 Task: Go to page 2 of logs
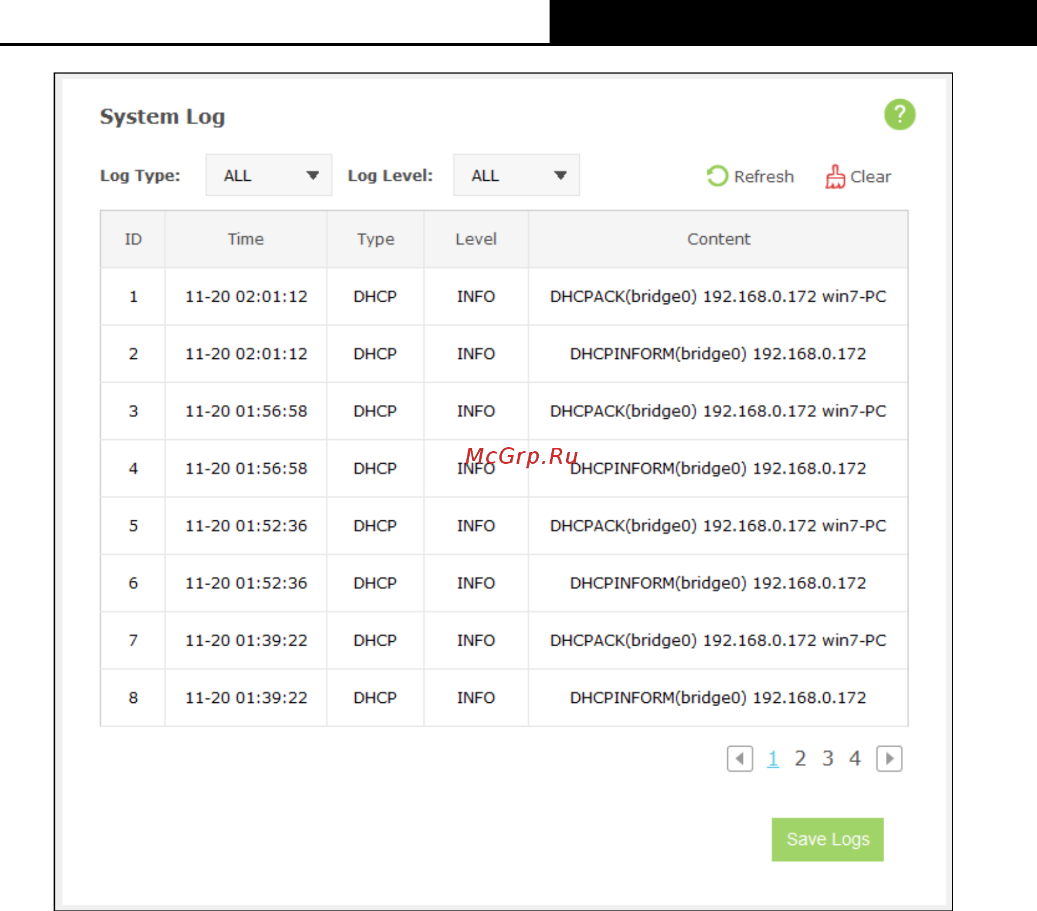click(800, 759)
